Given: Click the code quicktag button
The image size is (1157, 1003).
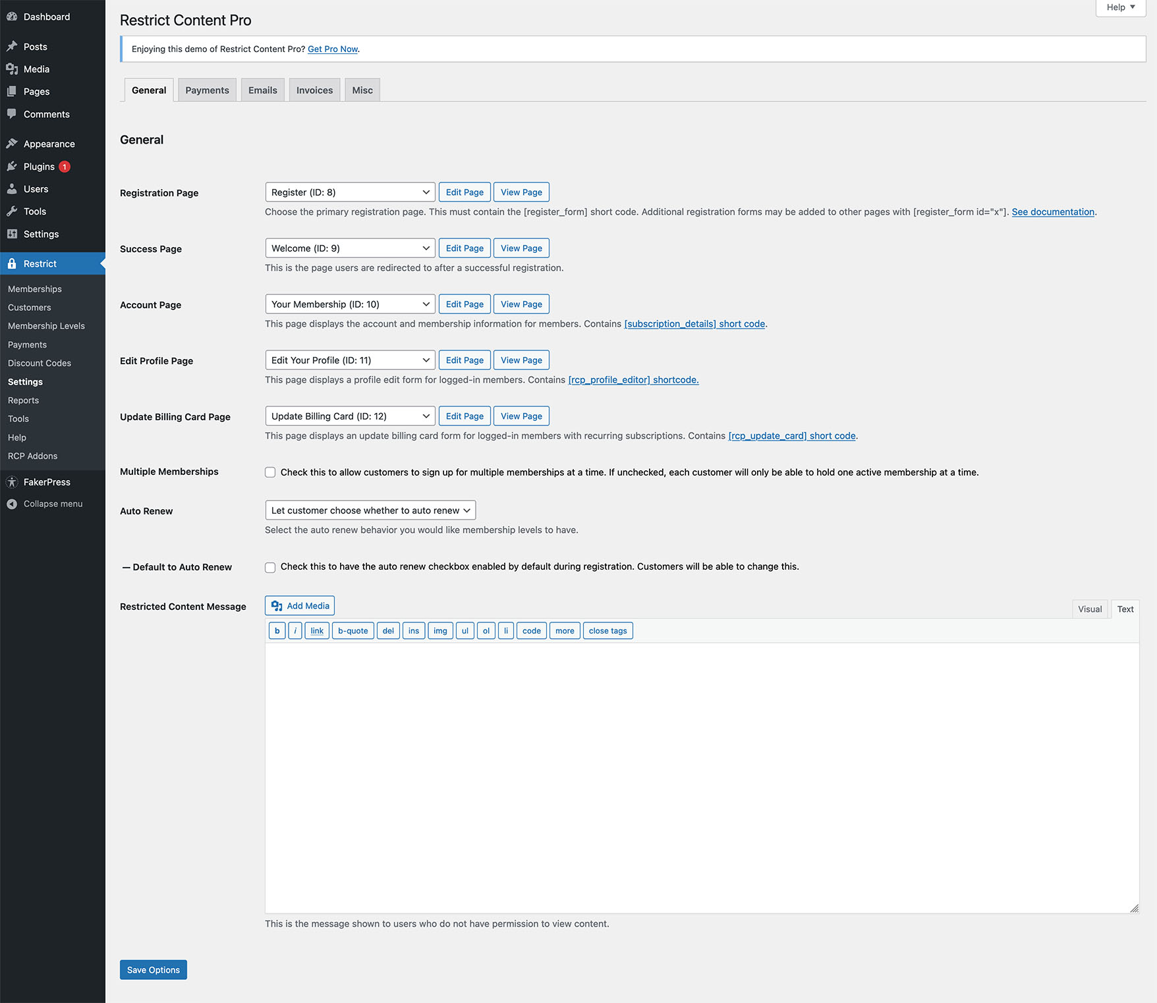Looking at the screenshot, I should tap(532, 631).
